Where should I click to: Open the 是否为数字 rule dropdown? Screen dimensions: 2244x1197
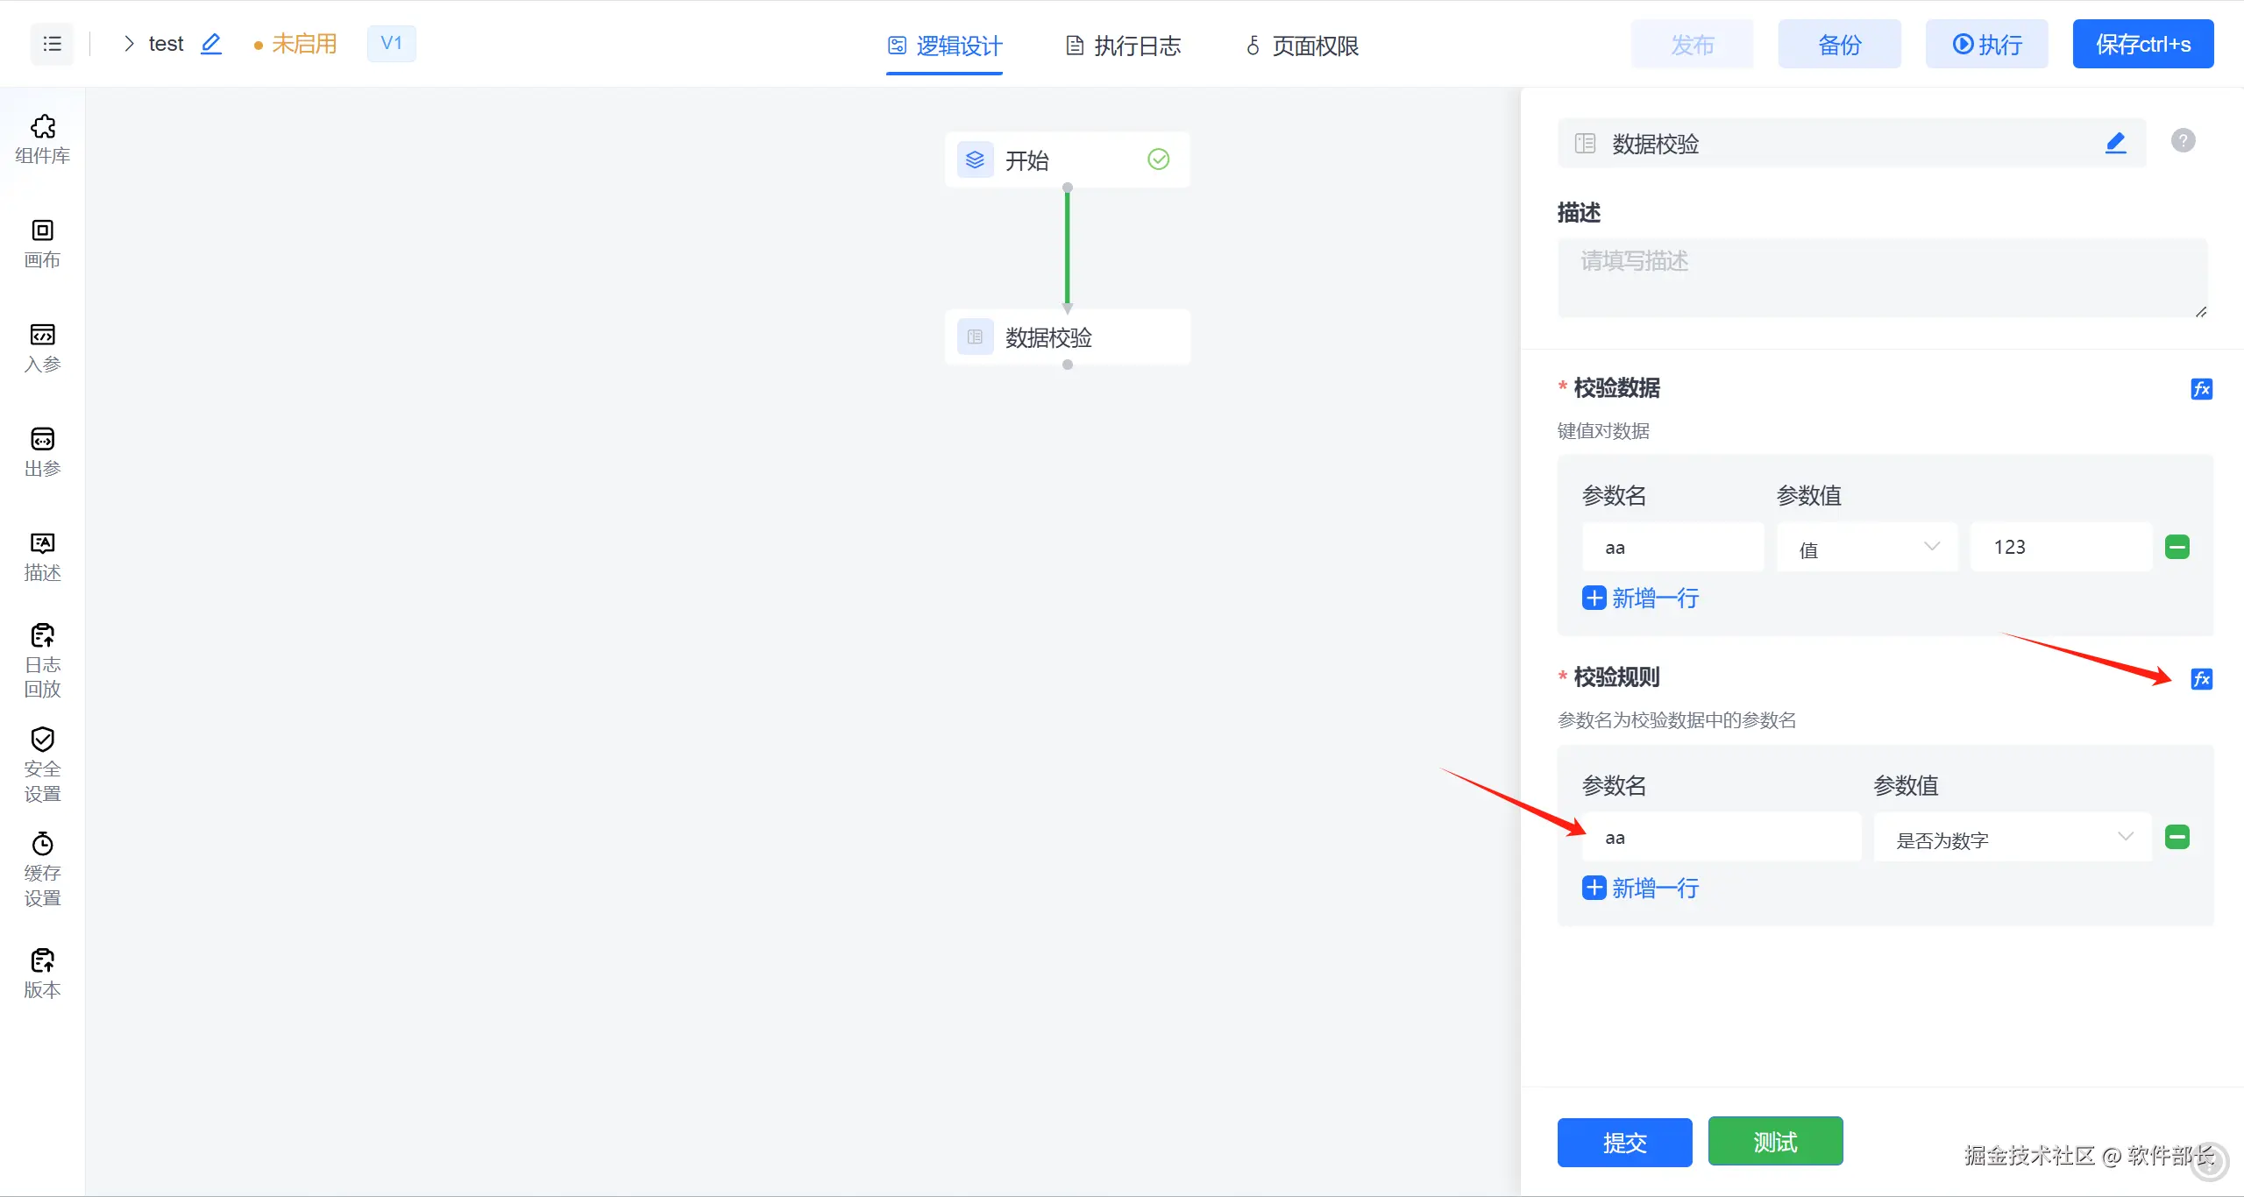click(2013, 838)
